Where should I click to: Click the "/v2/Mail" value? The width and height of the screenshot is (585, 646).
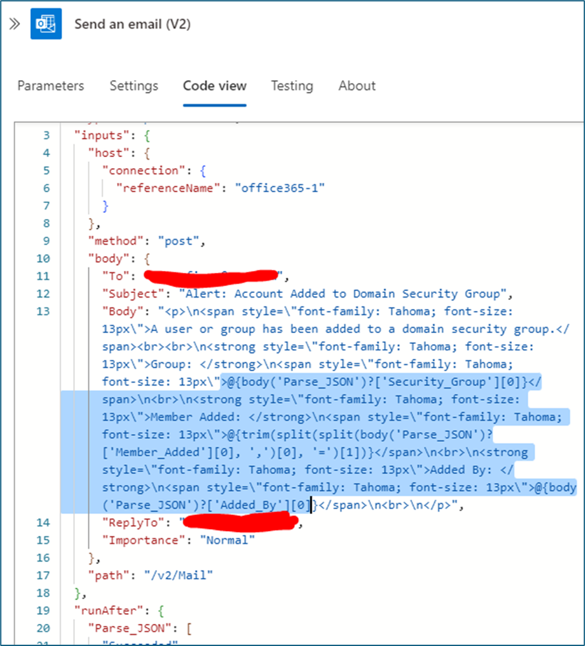pos(179,576)
